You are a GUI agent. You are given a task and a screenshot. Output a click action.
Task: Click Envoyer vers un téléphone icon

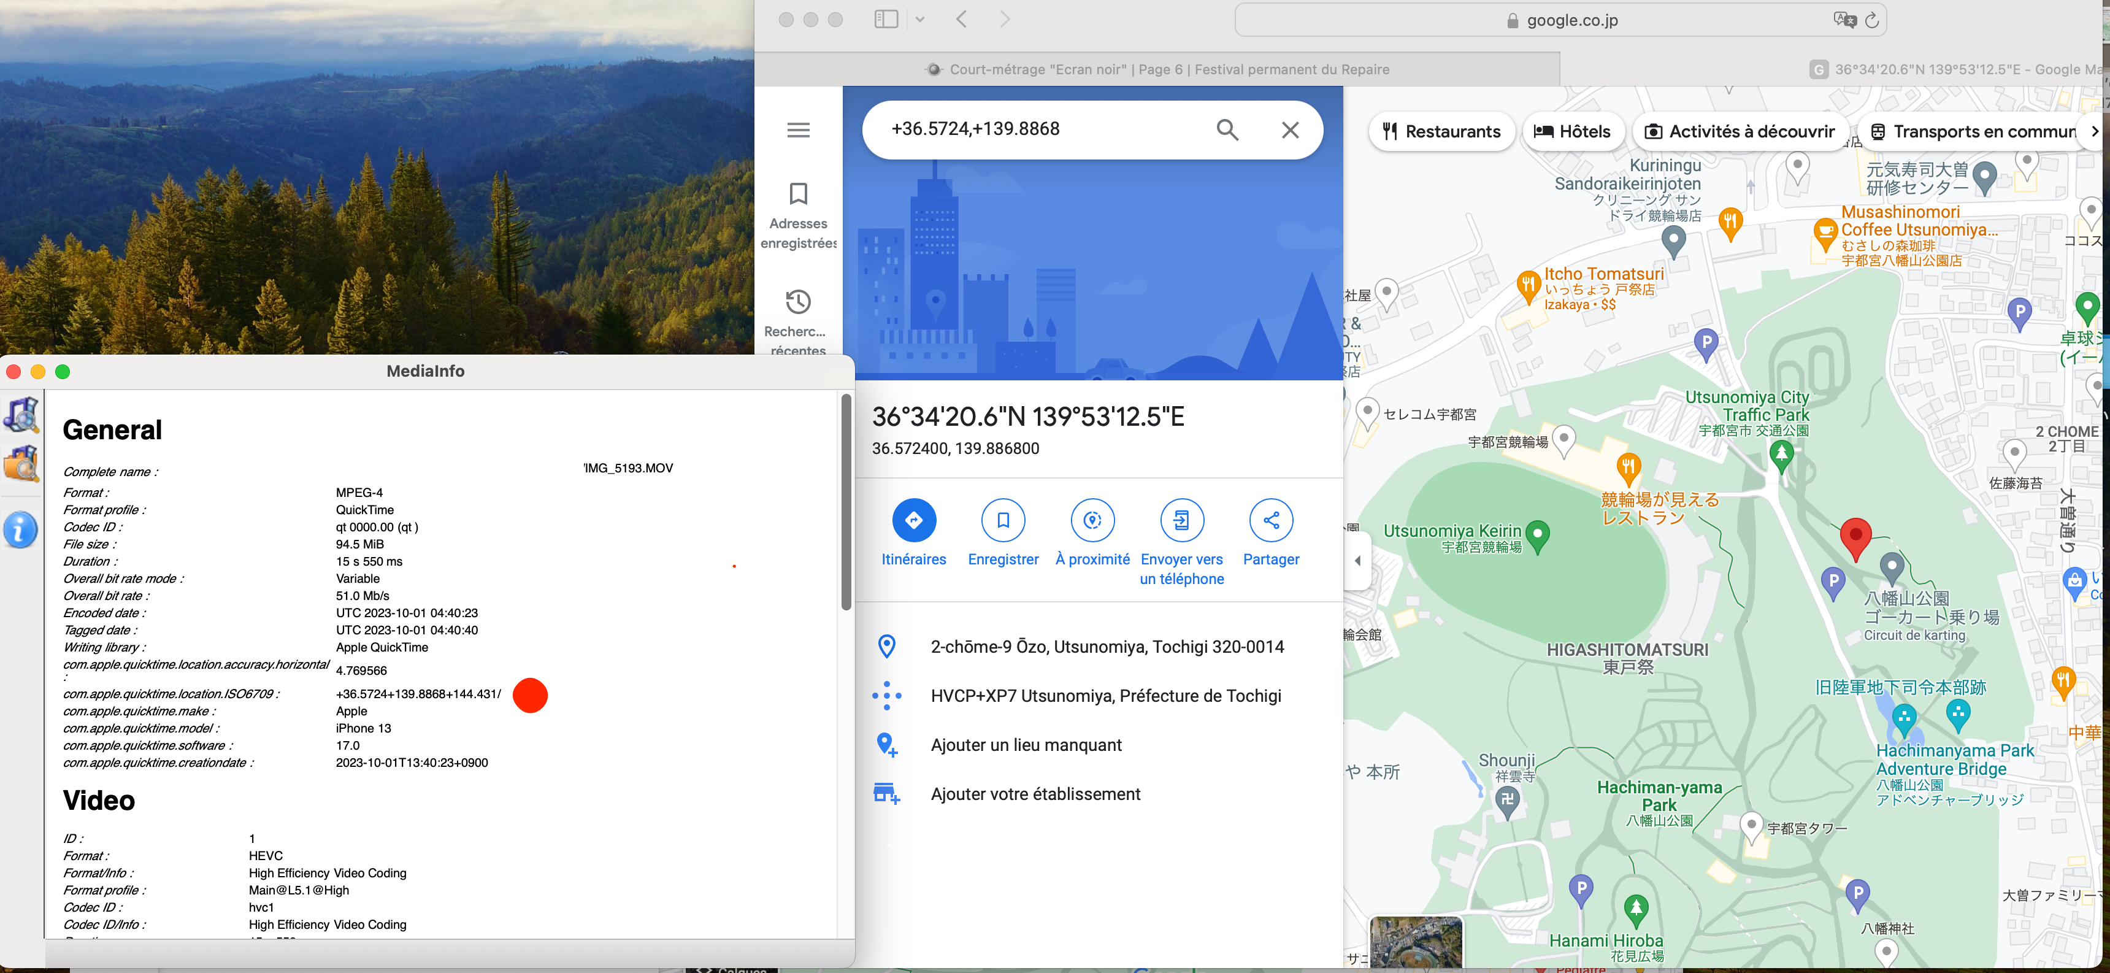(1181, 520)
